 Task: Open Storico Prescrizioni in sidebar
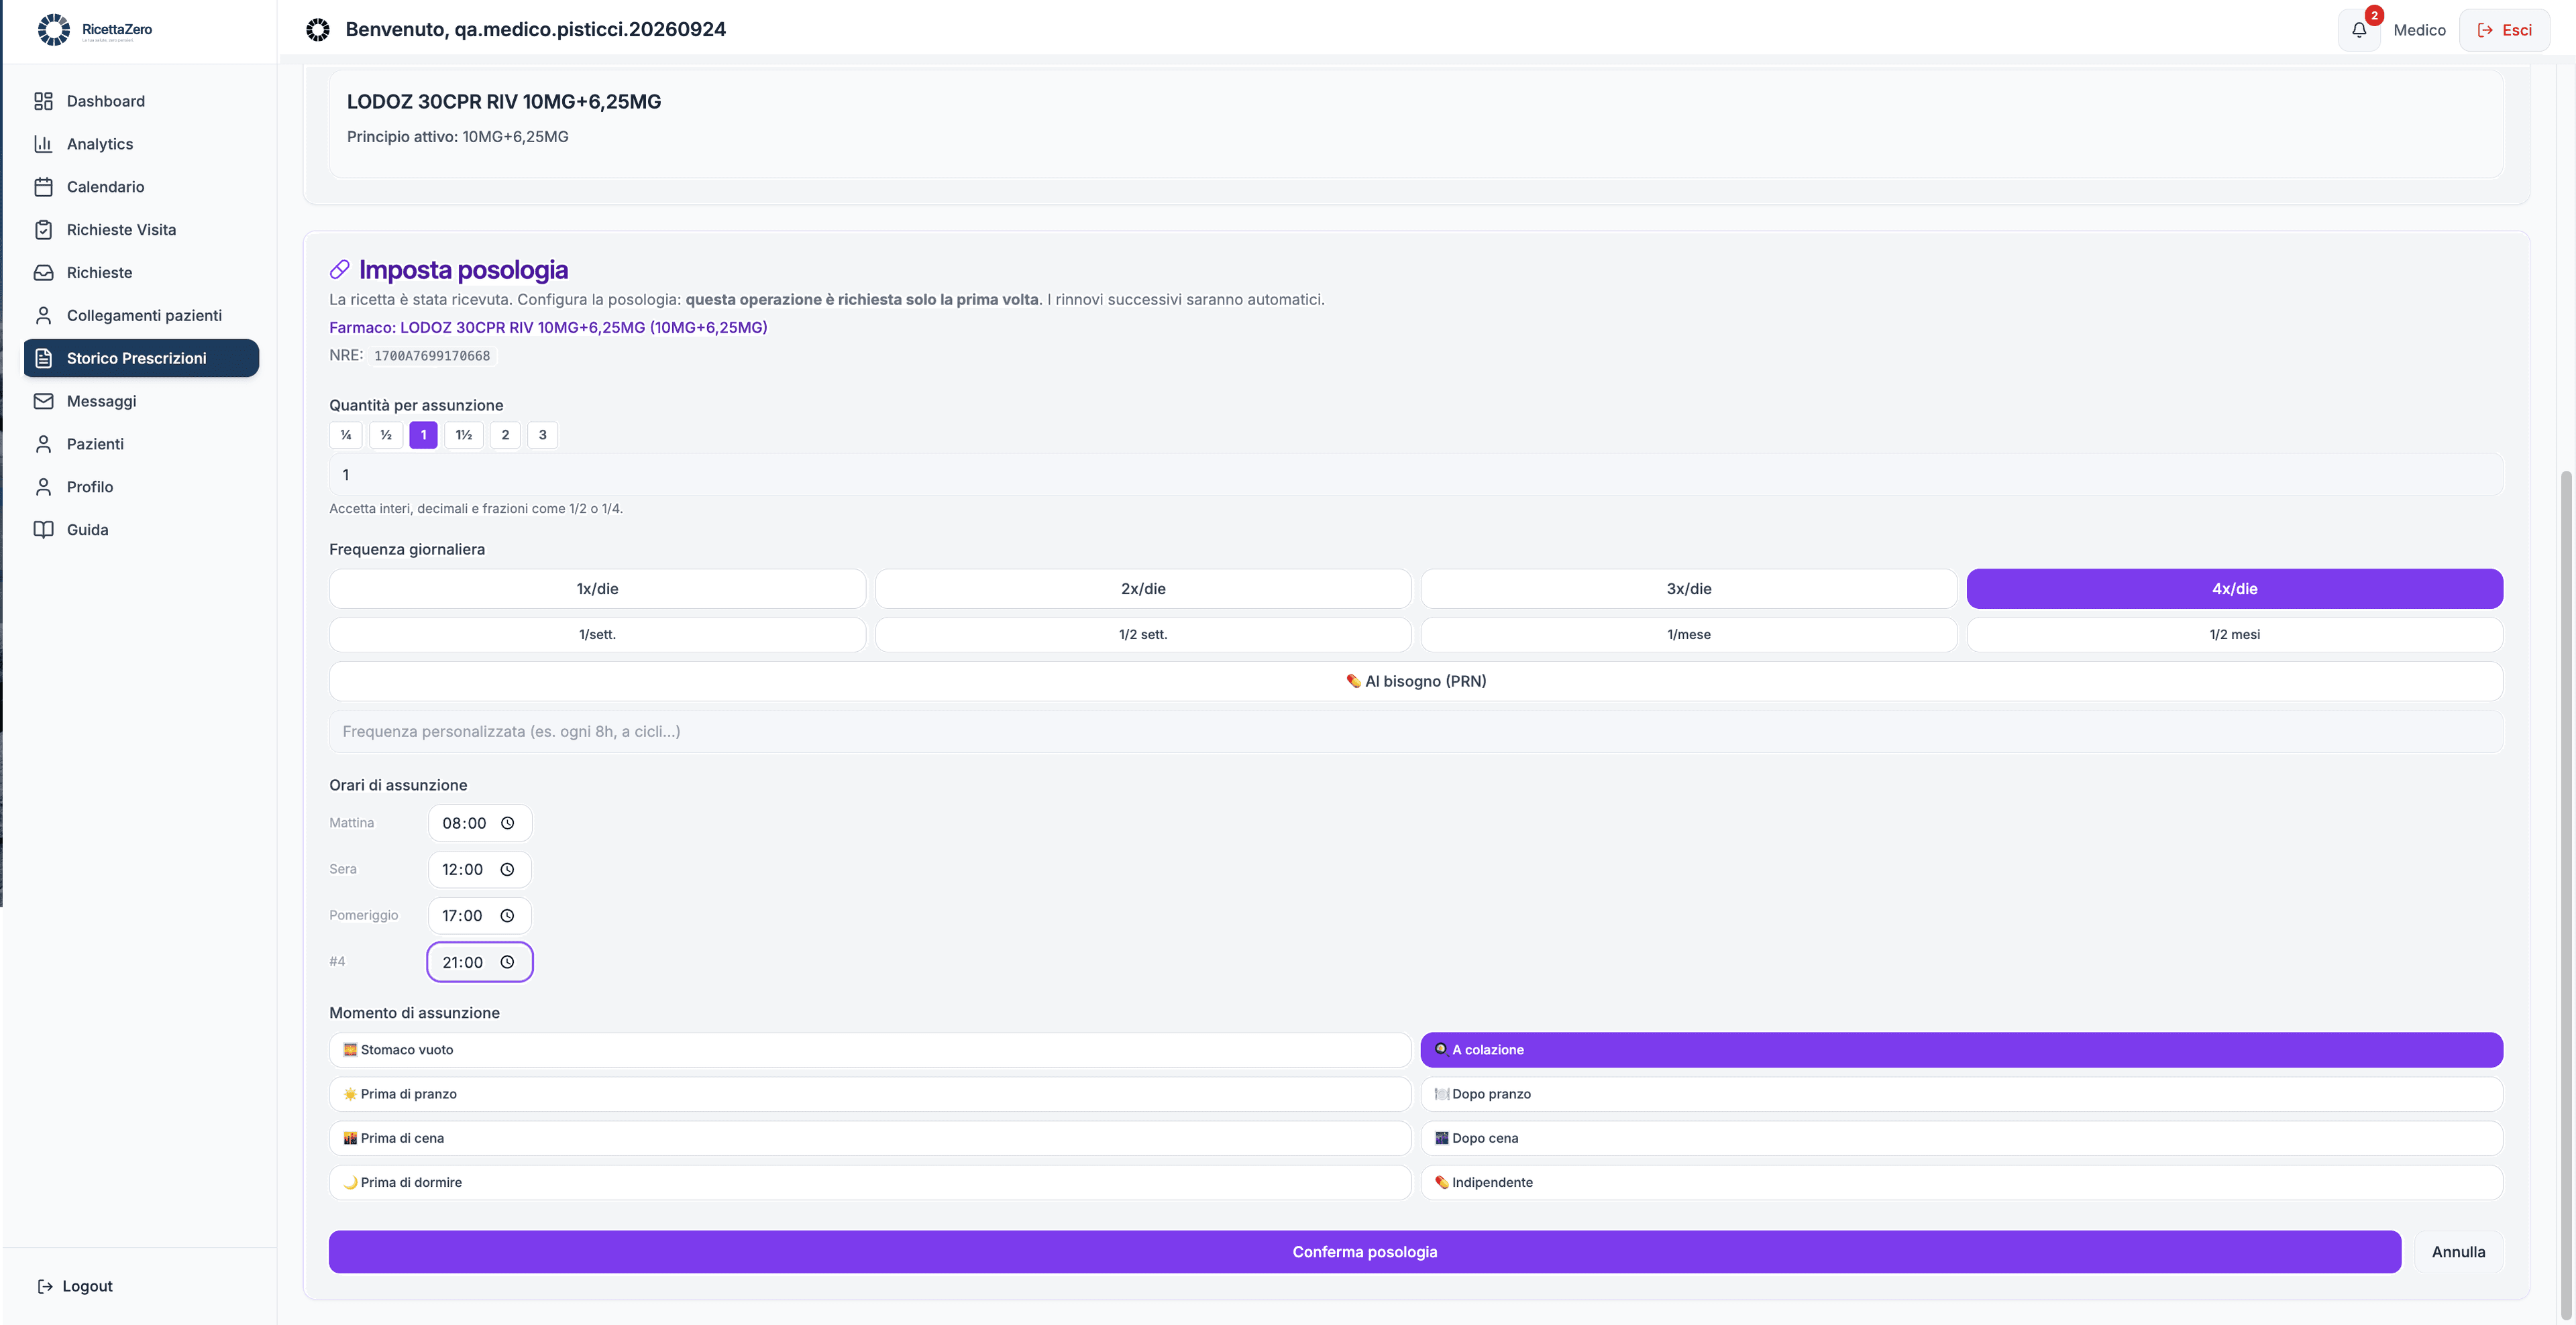point(141,357)
